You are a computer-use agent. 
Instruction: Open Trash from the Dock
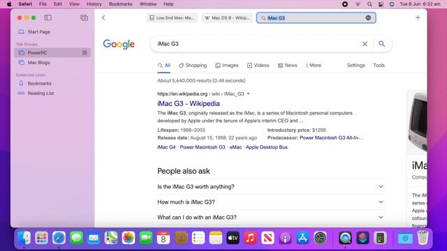423,238
